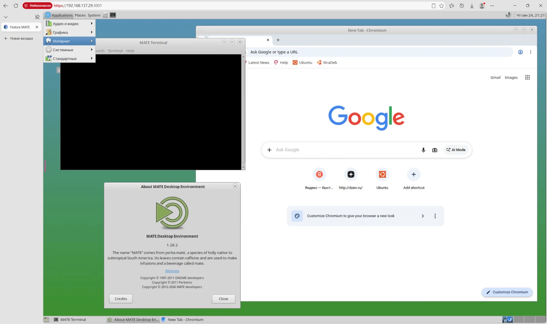Open the Customize Chromium promo chevron

423,216
